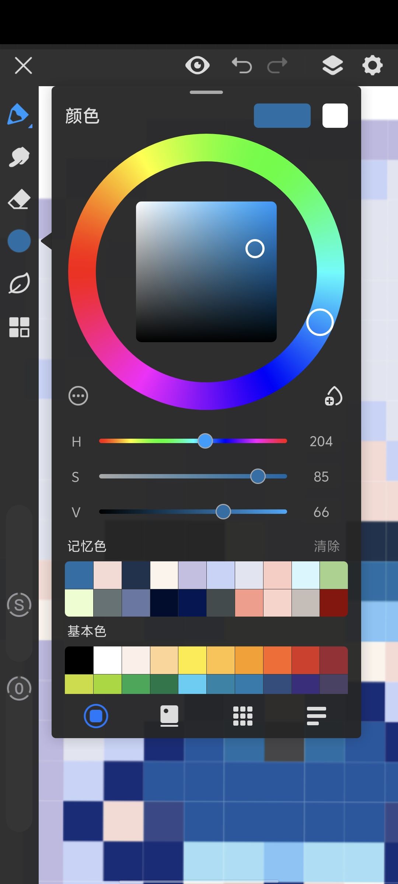Switch to the color sliders list tab
The width and height of the screenshot is (398, 884).
[317, 716]
